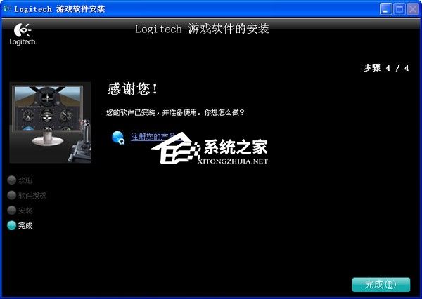Click the 感谢您! heading text

[132, 88]
